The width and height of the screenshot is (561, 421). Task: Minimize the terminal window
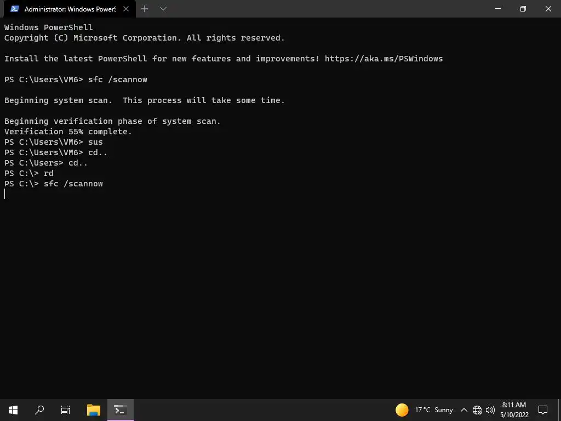point(497,9)
